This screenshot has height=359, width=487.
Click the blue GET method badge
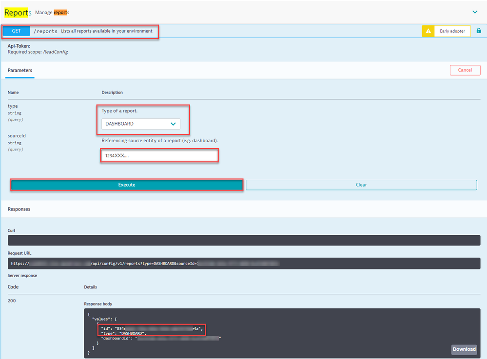click(17, 31)
